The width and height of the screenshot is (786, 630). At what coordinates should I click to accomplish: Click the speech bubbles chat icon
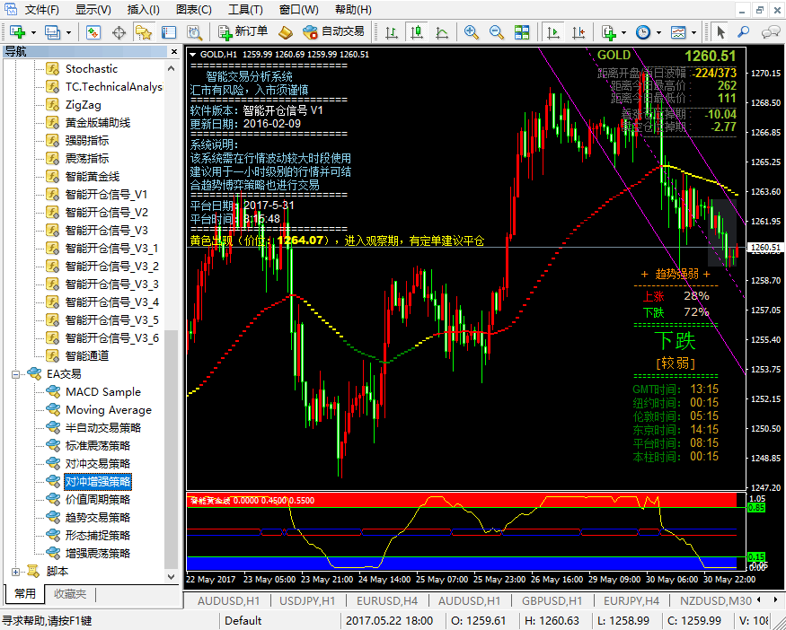(770, 32)
